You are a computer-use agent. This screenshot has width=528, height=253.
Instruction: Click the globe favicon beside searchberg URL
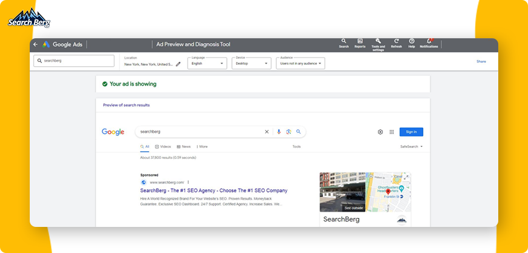pos(144,183)
